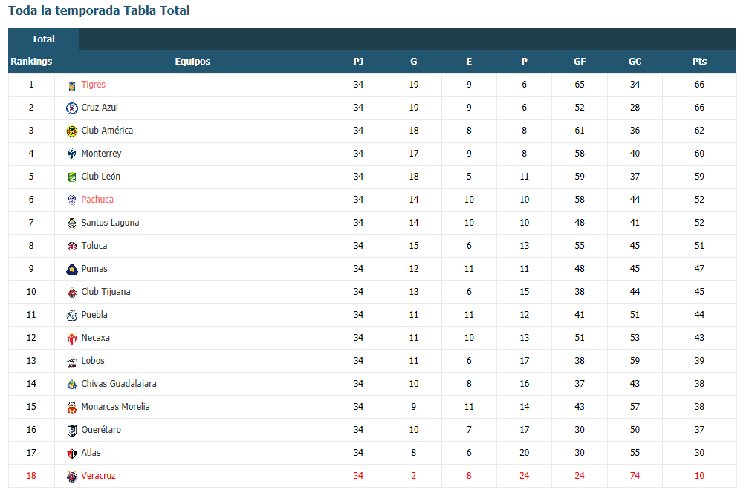Screen dimensions: 746x493
Task: Click the Necaxa team crest icon
Action: click(x=72, y=339)
